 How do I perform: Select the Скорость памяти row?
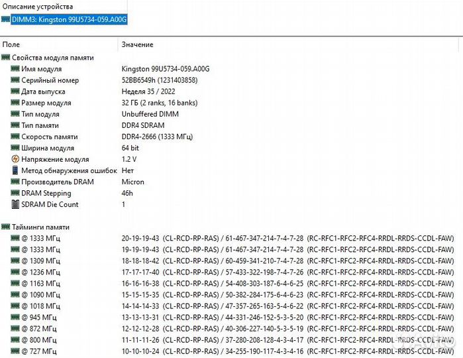[x=49, y=137]
